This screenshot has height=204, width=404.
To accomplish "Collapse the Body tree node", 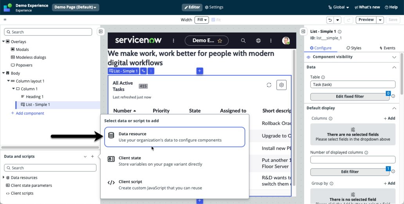I will coord(4,73).
